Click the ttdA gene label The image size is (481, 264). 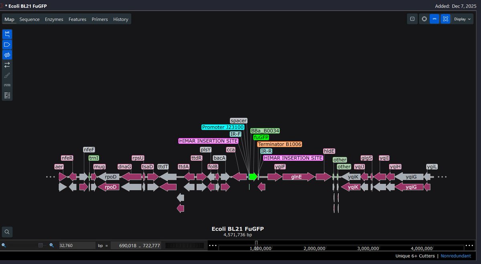(184, 166)
